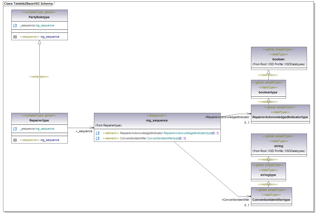The image size is (321, 217).
Task: Select the Repairertype class header
Action: pos(39,120)
